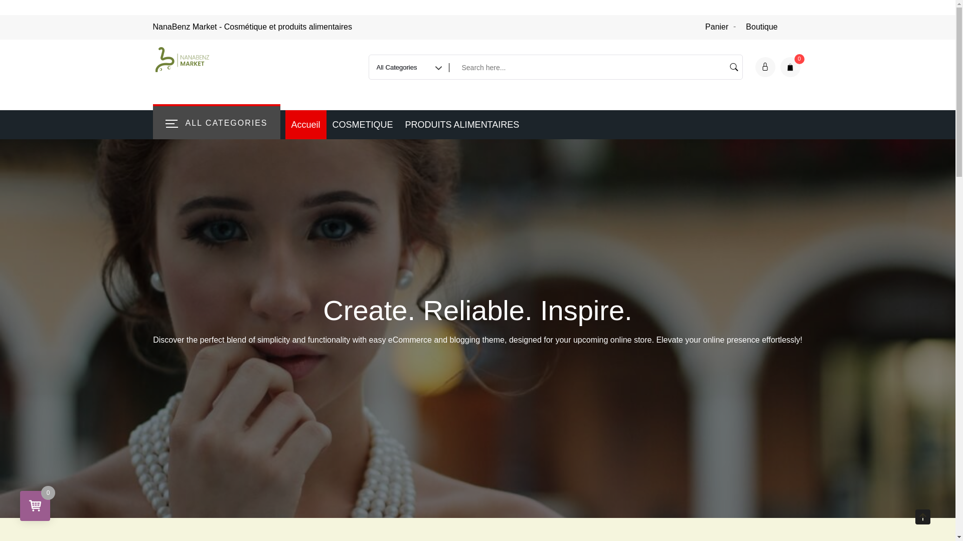Viewport: 963px width, 541px height.
Task: Open the ALL CATEGORIES menu panel
Action: pyautogui.click(x=216, y=122)
